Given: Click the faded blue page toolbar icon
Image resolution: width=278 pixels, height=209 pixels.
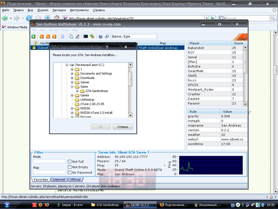Looking at the screenshot, I should (62, 36).
